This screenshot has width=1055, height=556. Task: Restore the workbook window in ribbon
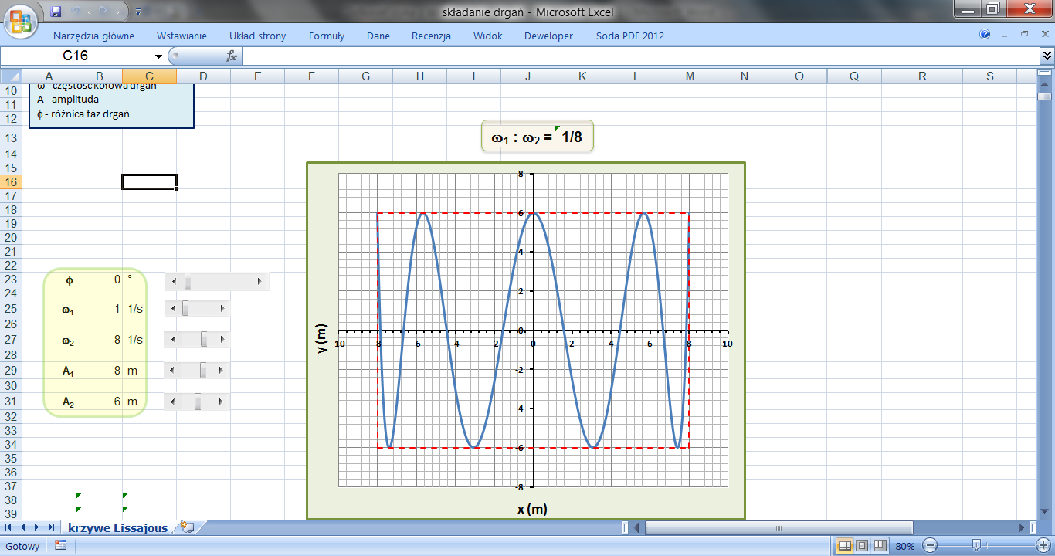coord(1024,35)
